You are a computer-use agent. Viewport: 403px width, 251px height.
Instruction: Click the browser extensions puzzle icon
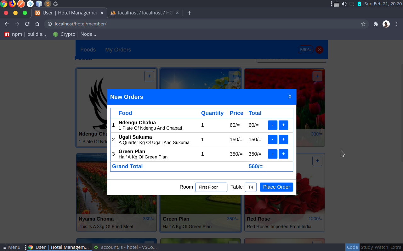tap(376, 24)
